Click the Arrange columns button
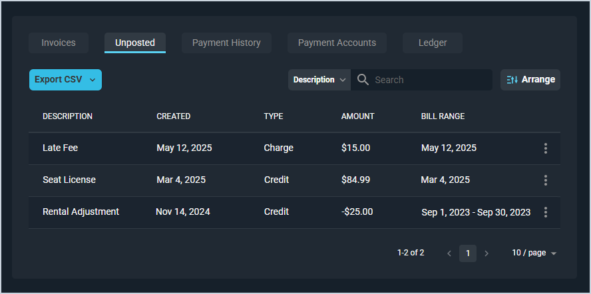 530,80
